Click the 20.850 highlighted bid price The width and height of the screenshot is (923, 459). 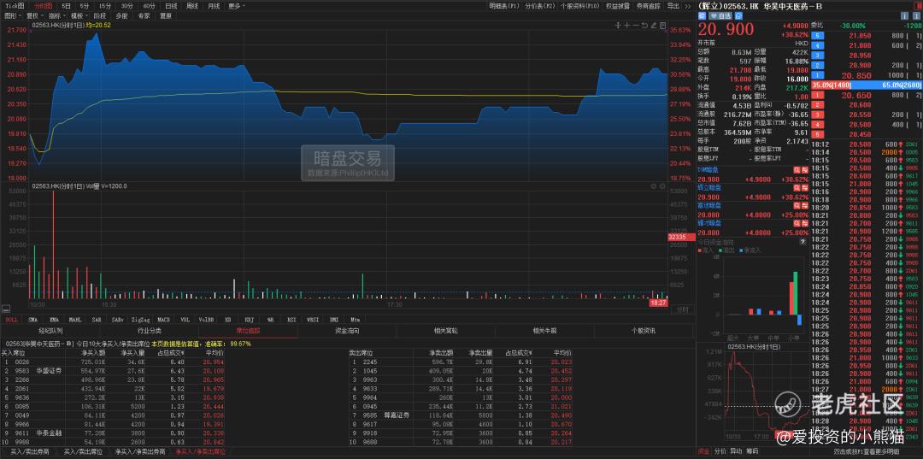[855, 75]
